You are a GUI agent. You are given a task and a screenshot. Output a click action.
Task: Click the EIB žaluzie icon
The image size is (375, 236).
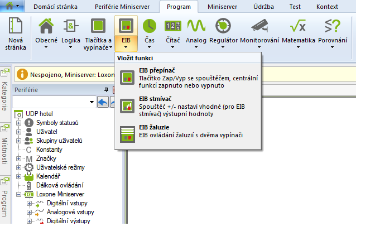click(x=127, y=134)
